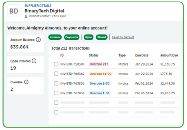Click the Jan 20,2024 due date
Screen dimensions: 187x130
[144, 64]
